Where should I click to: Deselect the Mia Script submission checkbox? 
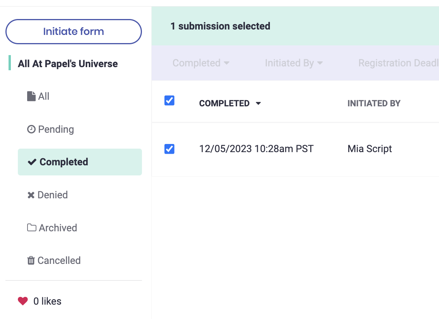click(169, 149)
